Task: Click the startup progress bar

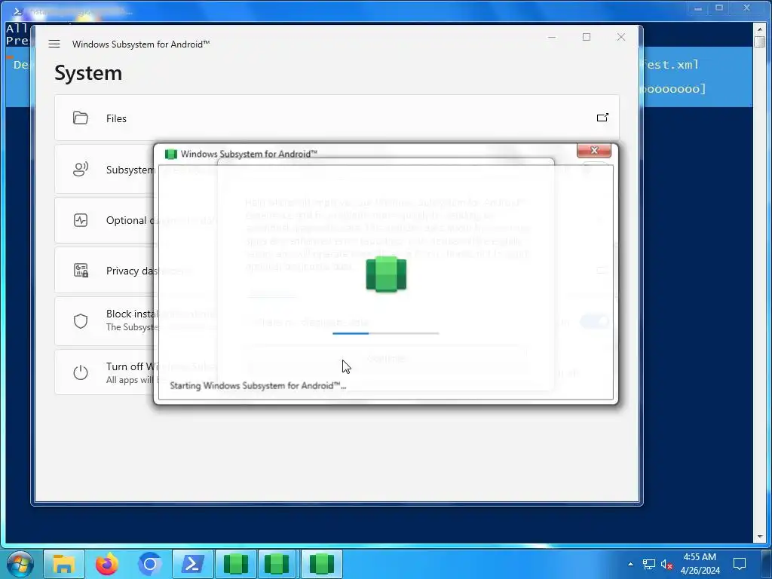Action: [x=385, y=333]
